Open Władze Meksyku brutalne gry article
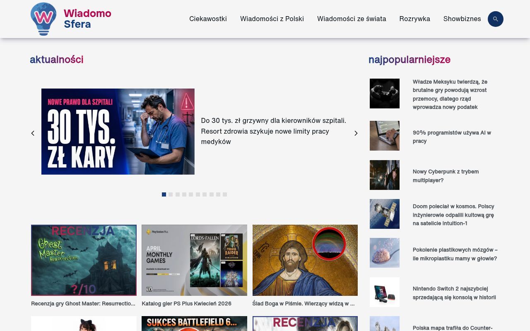Image resolution: width=530 pixels, height=331 pixels. pyautogui.click(x=450, y=94)
